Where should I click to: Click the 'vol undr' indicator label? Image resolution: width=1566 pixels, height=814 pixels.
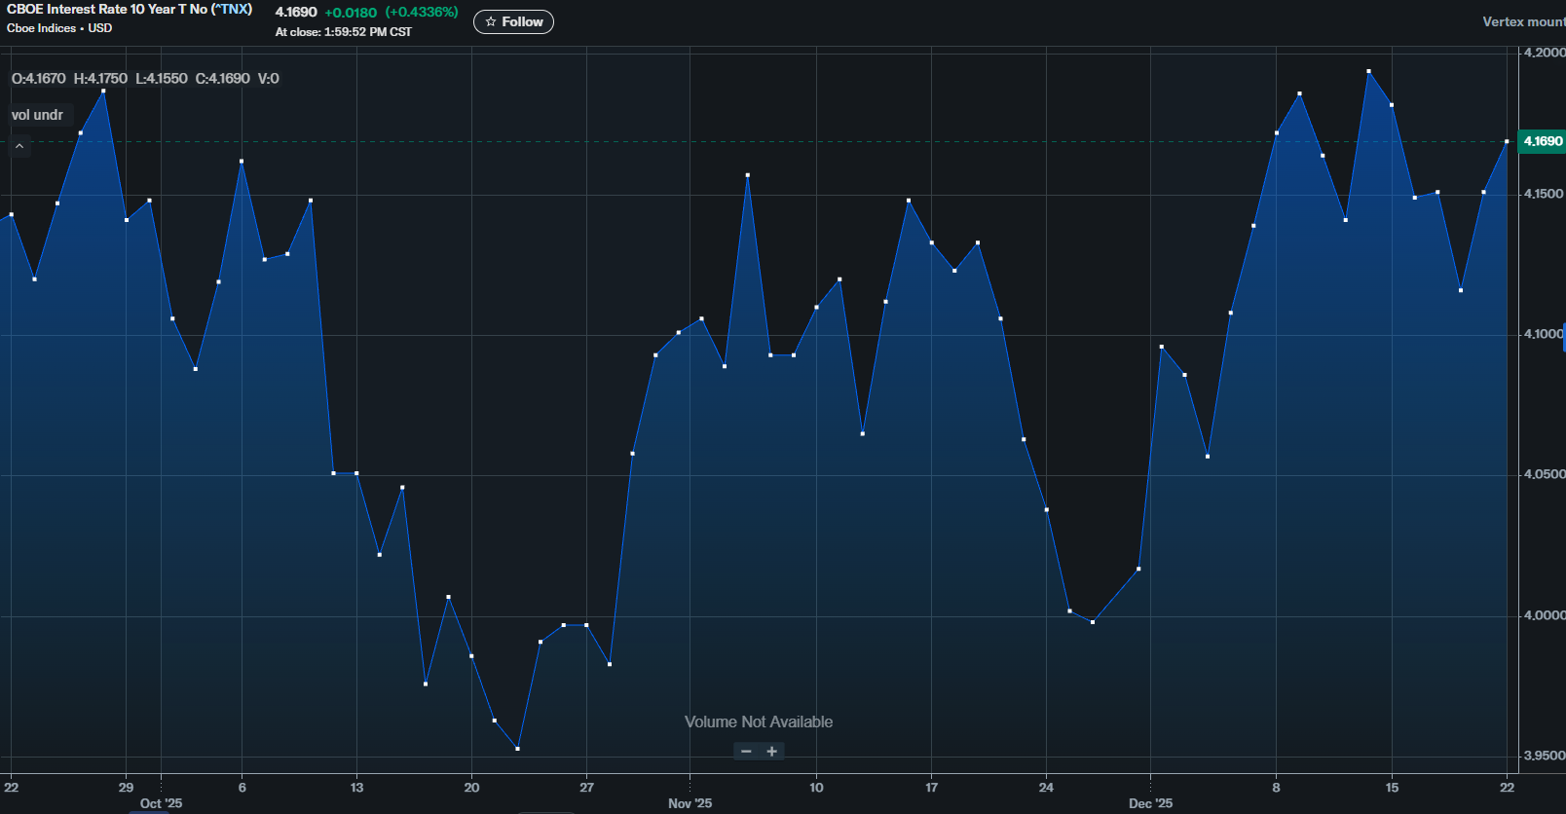pos(37,115)
